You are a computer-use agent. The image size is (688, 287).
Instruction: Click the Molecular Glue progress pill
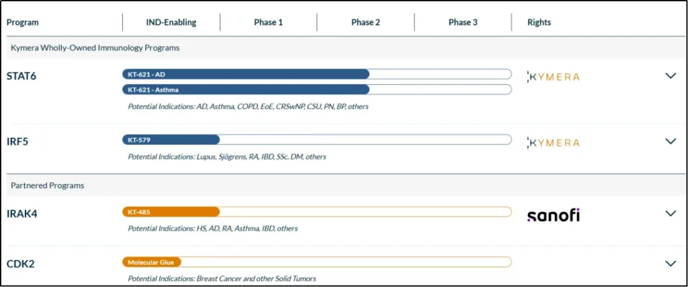[x=152, y=262]
